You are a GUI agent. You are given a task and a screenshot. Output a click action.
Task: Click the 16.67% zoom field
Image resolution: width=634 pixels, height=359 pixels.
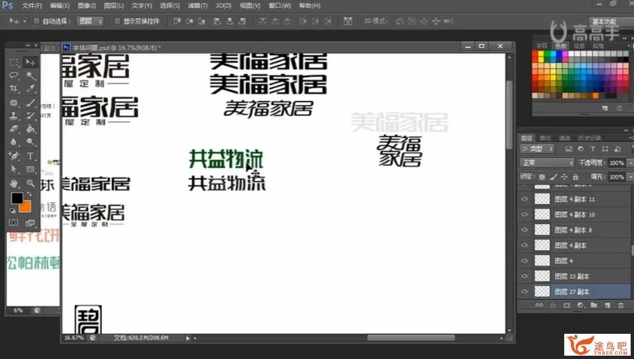point(74,338)
